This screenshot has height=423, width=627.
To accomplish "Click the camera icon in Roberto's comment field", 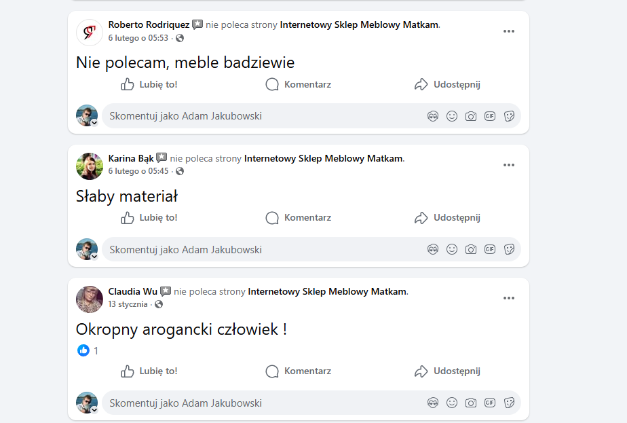I will 471,115.
